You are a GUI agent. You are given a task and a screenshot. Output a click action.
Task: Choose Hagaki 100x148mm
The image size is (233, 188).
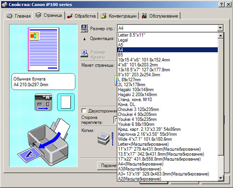point(167,90)
